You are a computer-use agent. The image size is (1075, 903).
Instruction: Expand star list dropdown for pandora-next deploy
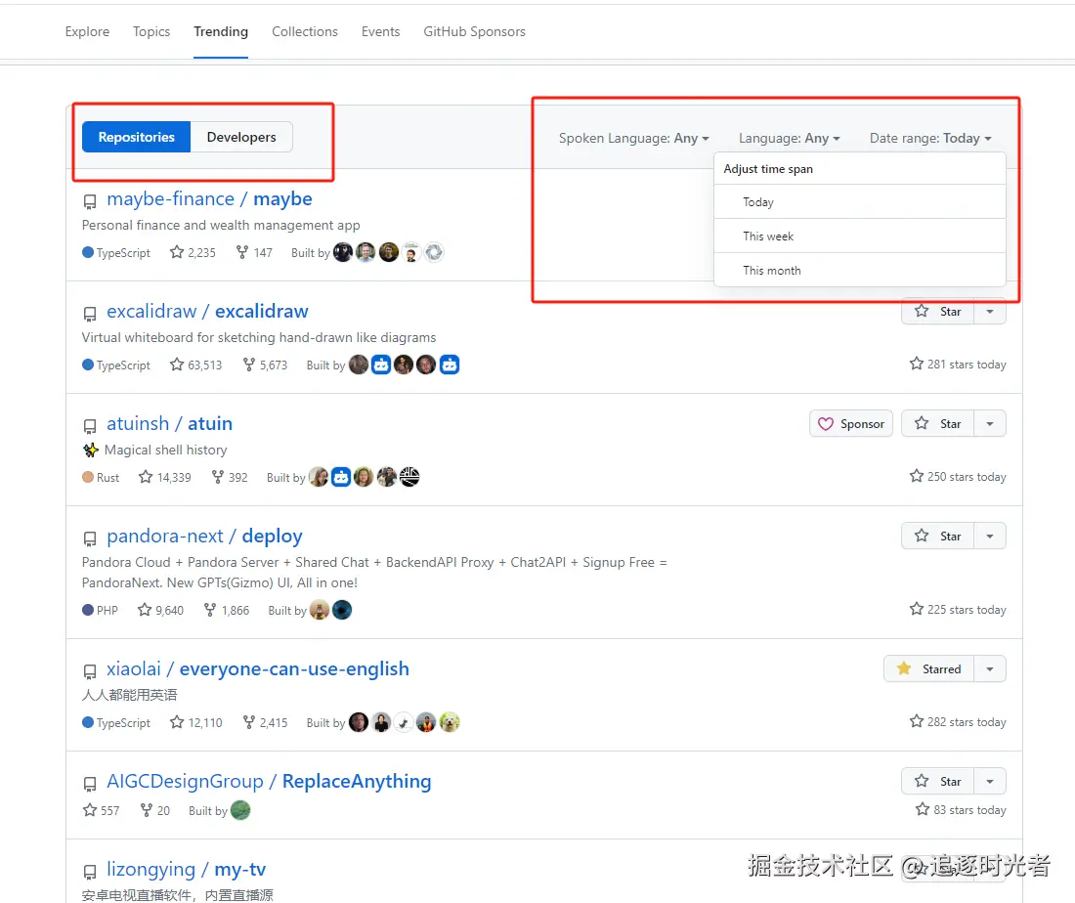(990, 537)
